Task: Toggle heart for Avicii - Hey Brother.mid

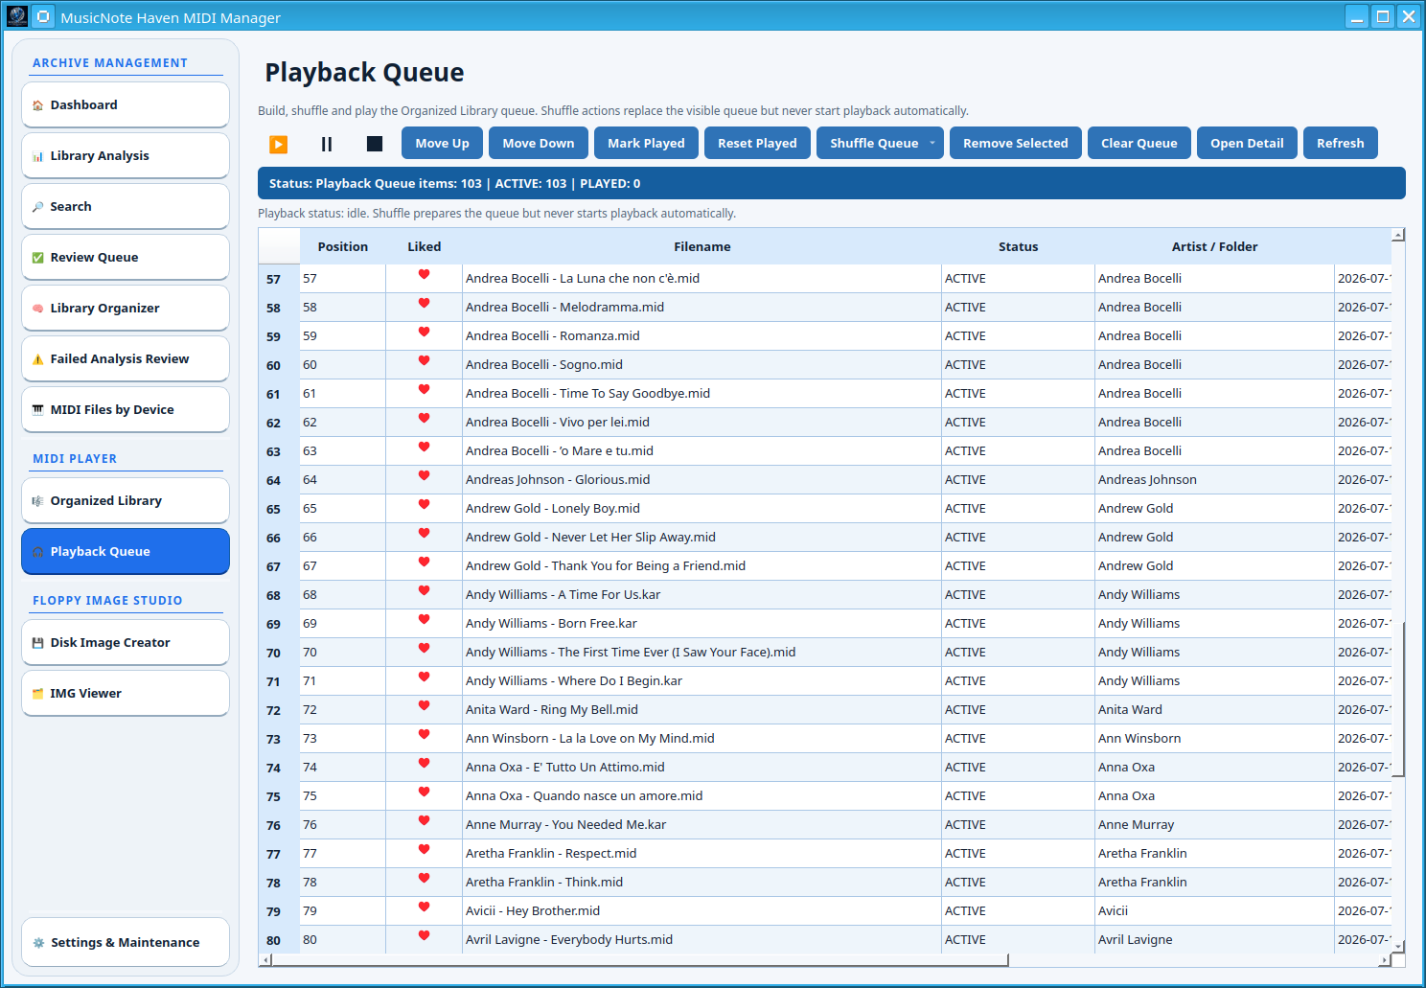Action: (x=424, y=908)
